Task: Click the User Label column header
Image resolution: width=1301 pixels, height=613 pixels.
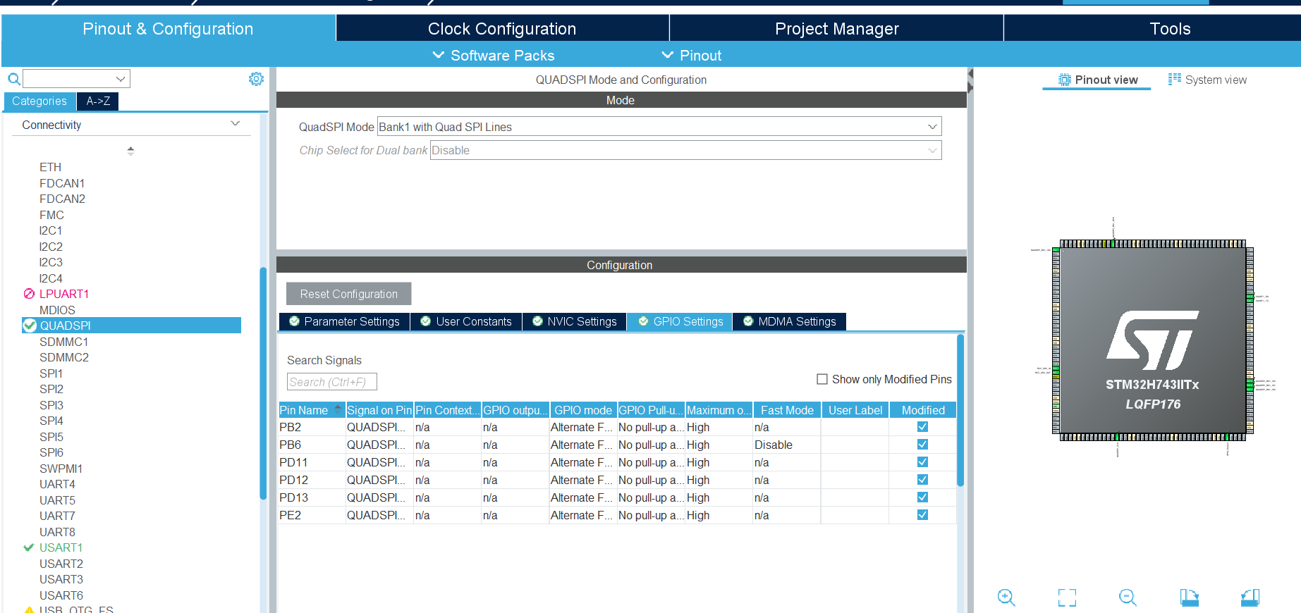Action: 855,410
